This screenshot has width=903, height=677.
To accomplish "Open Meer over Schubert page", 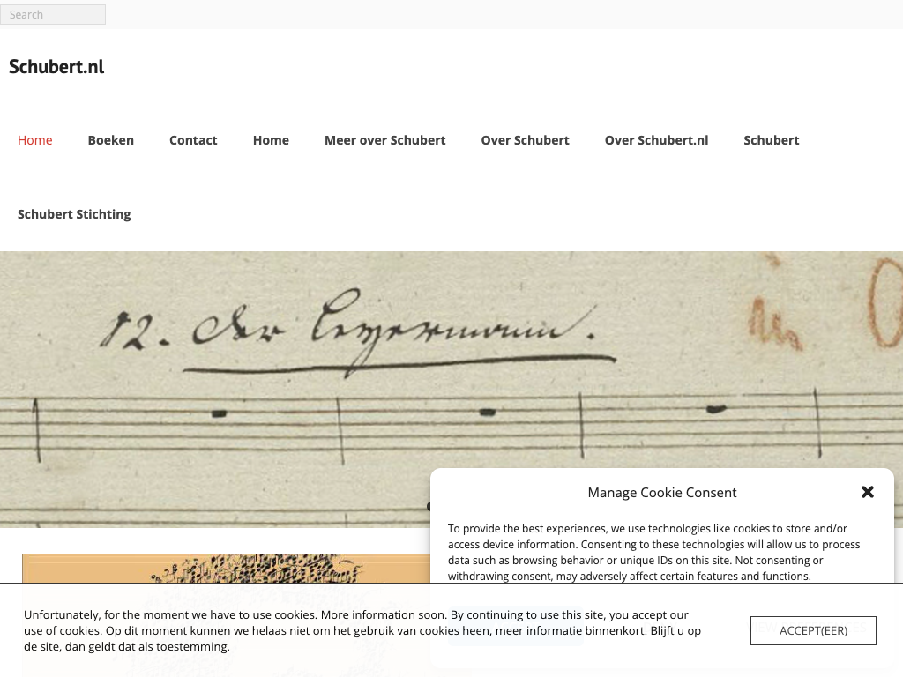I will pos(384,140).
